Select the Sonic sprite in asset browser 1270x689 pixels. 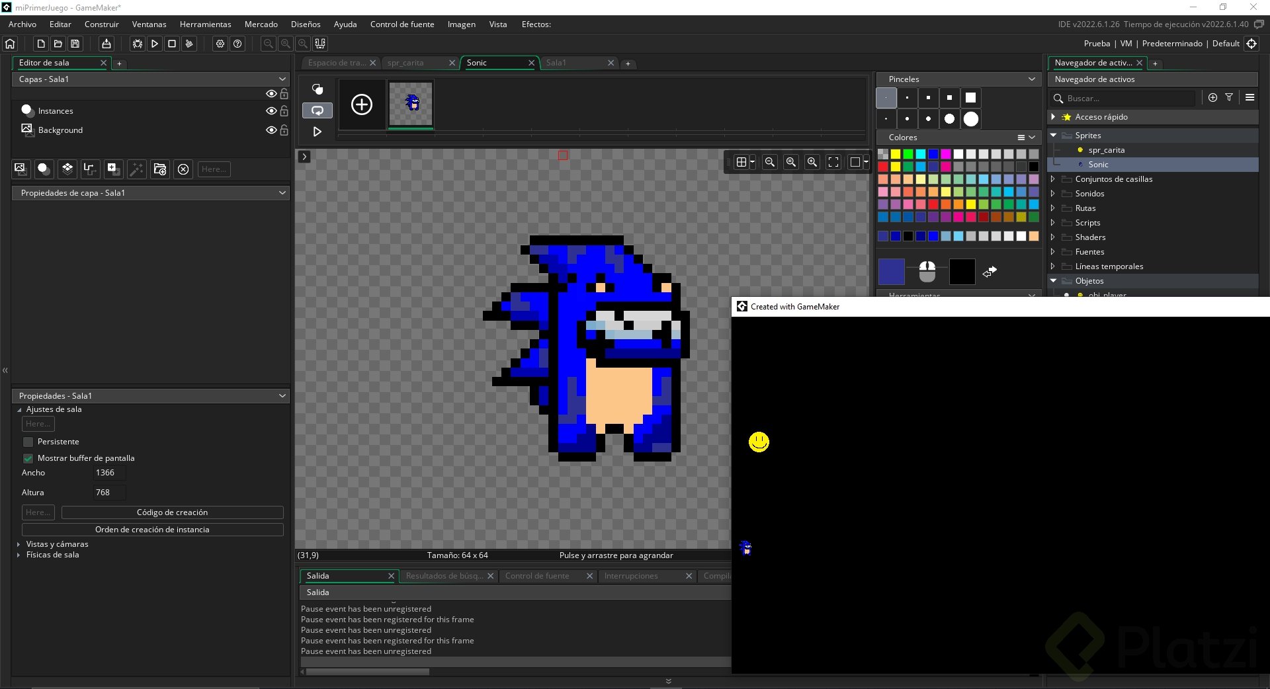pos(1099,164)
